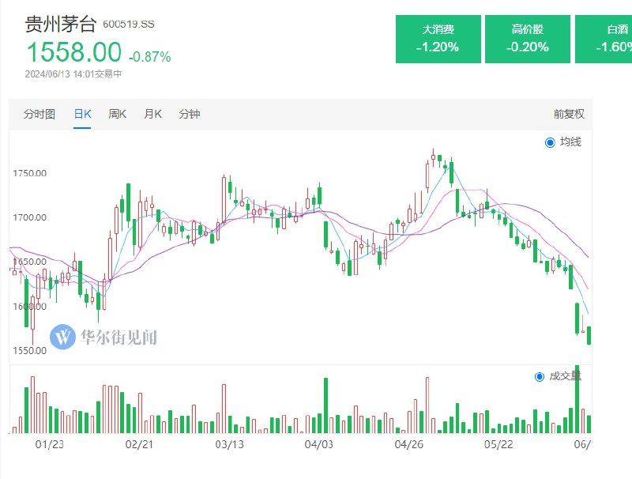
Task: Click the 04/03 date axis label
Action: [x=319, y=444]
